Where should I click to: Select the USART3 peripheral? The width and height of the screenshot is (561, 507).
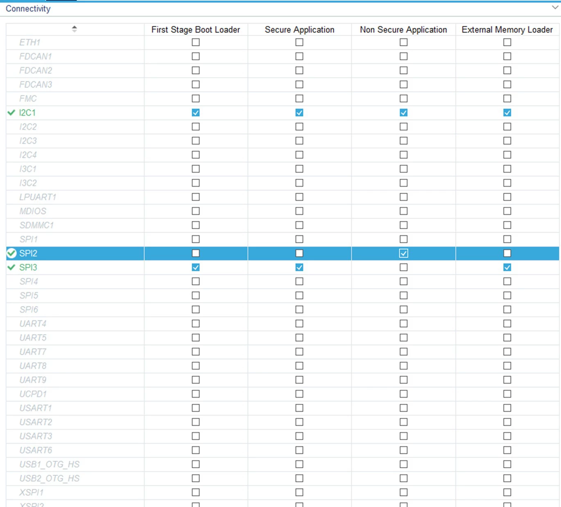coord(36,436)
